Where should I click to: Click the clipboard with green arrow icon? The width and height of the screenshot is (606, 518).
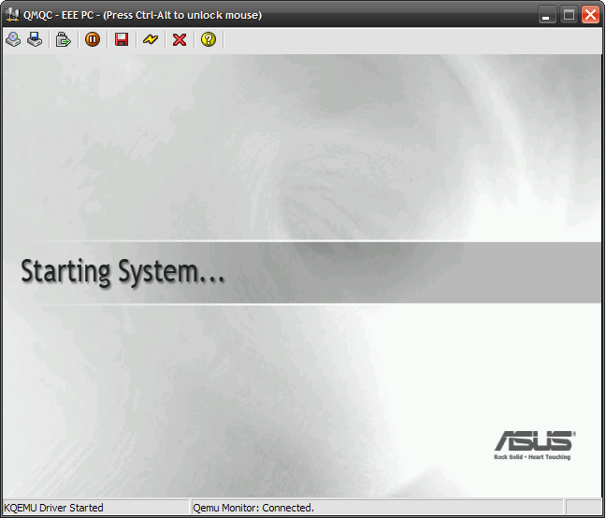coord(63,39)
